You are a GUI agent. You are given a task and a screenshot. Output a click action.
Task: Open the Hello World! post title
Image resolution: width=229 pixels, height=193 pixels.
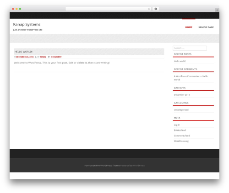(23, 52)
